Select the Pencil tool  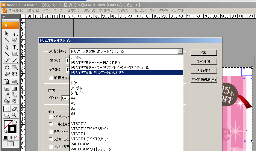tap(14, 60)
